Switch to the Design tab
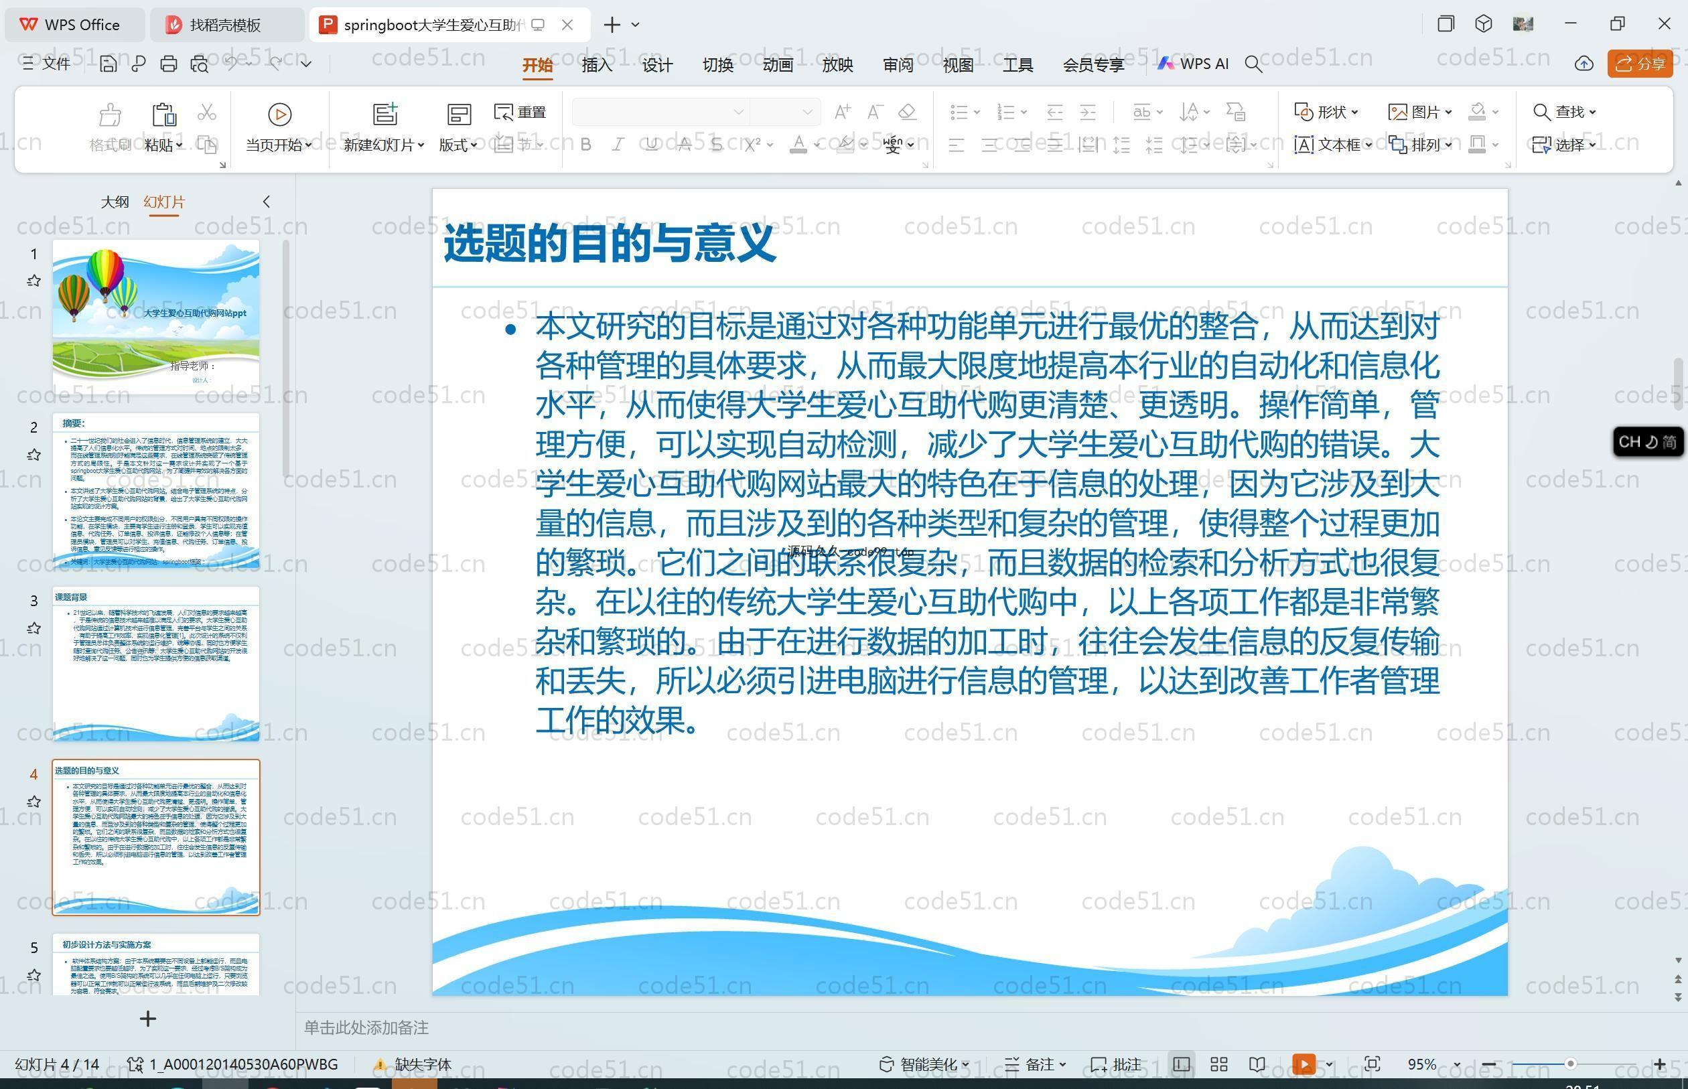 tap(657, 65)
